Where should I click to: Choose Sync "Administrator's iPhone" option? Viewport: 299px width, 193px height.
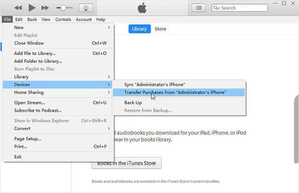[155, 84]
